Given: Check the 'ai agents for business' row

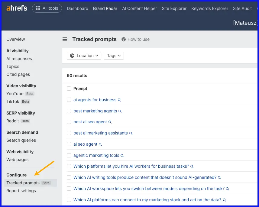Looking at the screenshot, I should coord(69,100).
